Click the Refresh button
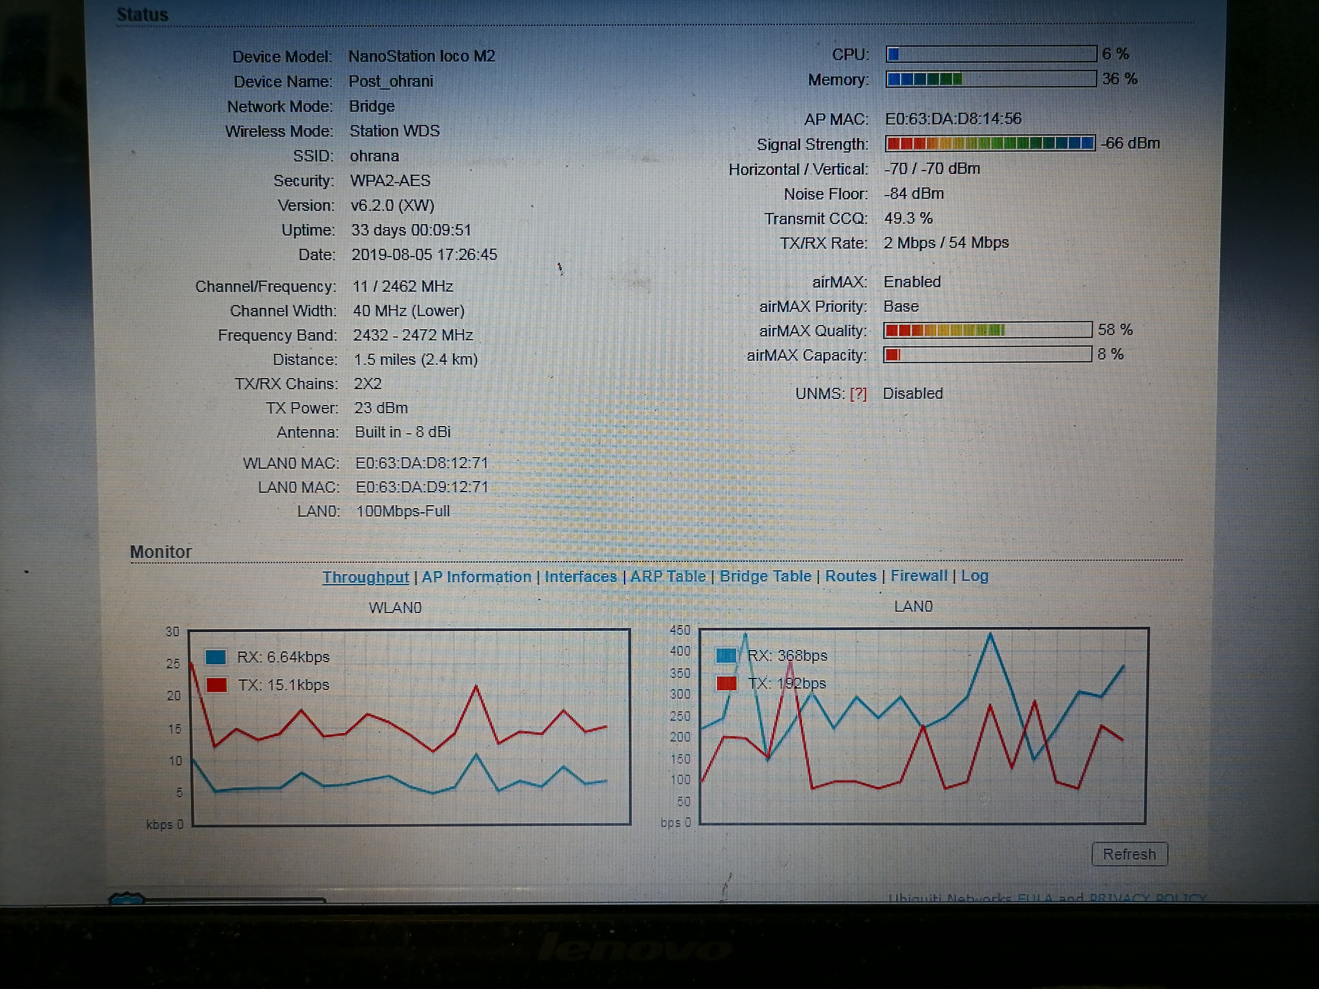This screenshot has height=989, width=1319. click(1129, 854)
